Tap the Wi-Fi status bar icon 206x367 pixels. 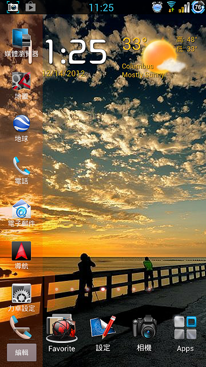pos(171,7)
